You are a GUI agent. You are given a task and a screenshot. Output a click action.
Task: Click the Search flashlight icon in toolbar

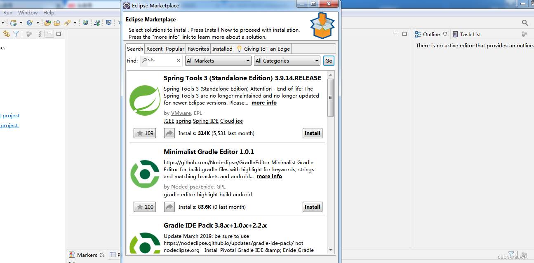pos(67,23)
